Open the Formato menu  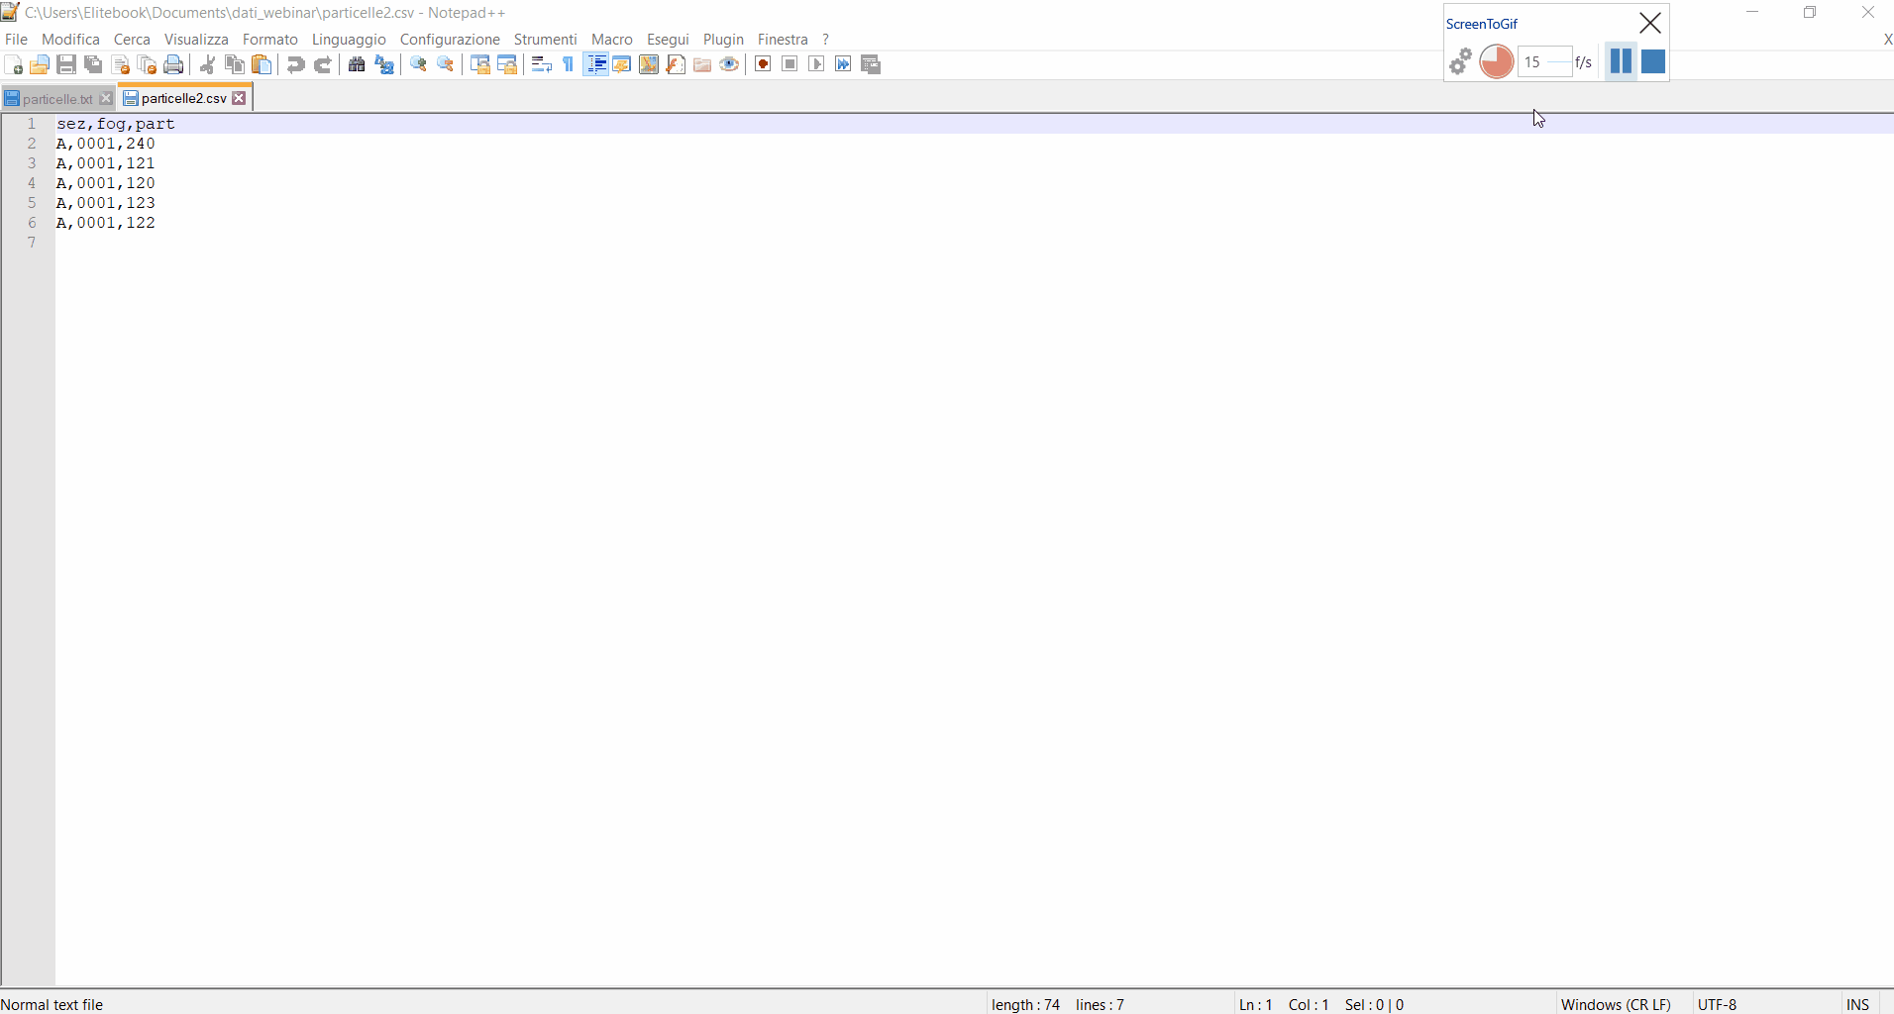pos(270,40)
